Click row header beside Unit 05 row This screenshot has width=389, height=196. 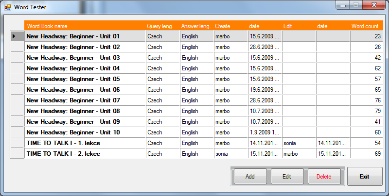click(x=17, y=79)
